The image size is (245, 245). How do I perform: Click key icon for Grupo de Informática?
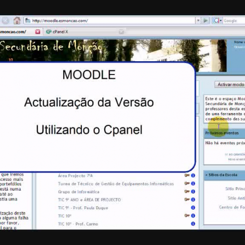click(x=187, y=191)
